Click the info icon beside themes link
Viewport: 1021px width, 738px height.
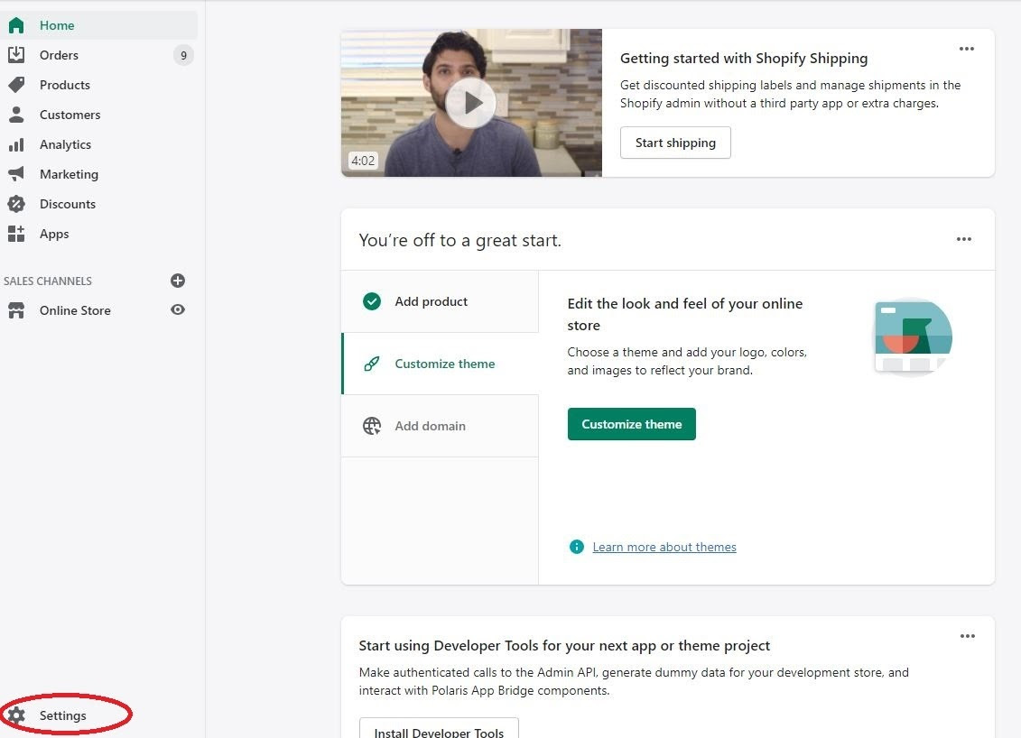tap(576, 547)
